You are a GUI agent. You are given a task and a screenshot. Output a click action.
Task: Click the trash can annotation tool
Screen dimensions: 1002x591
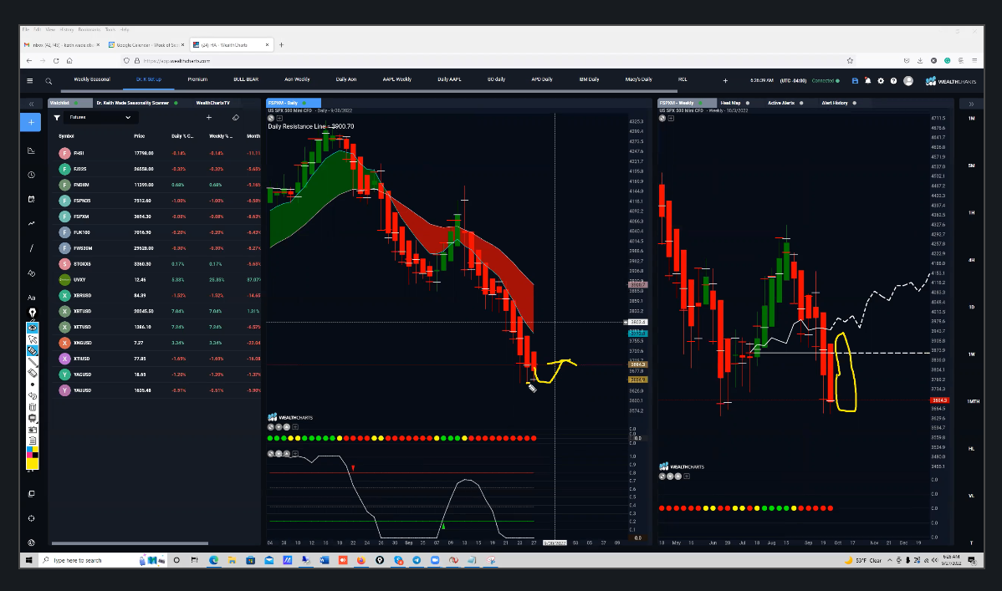pyautogui.click(x=33, y=407)
